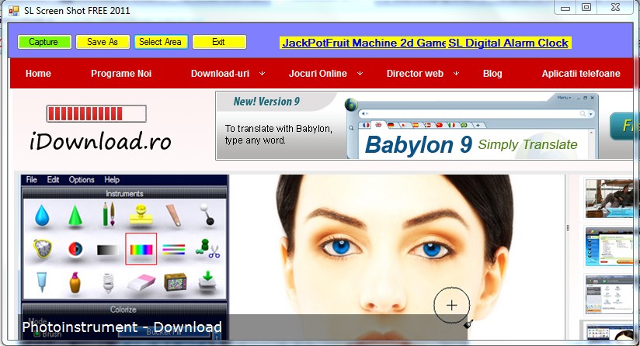Click the melting clock instrument icon

click(x=42, y=249)
